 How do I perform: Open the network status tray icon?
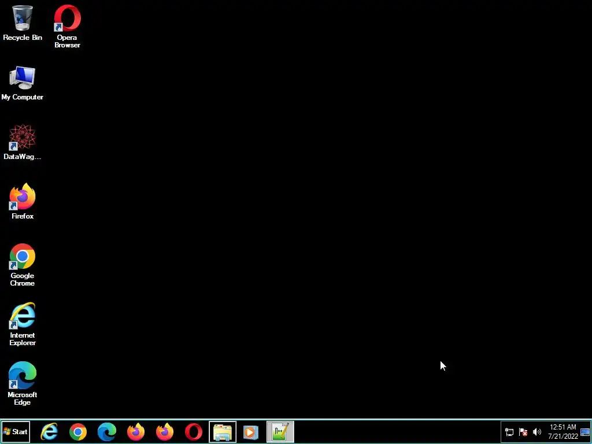pyautogui.click(x=509, y=432)
